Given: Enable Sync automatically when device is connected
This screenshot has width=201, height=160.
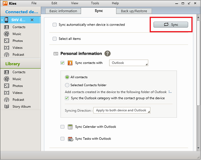Looking at the screenshot, I should tap(55, 25).
